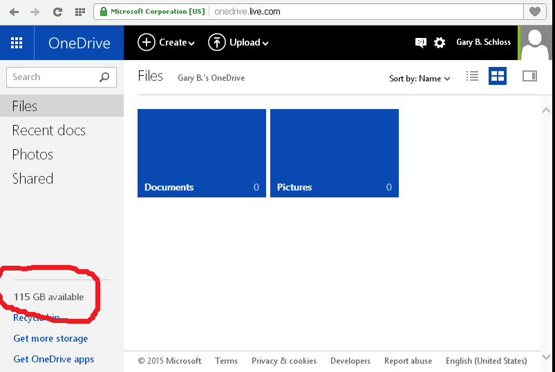Open settings gear icon

click(440, 43)
